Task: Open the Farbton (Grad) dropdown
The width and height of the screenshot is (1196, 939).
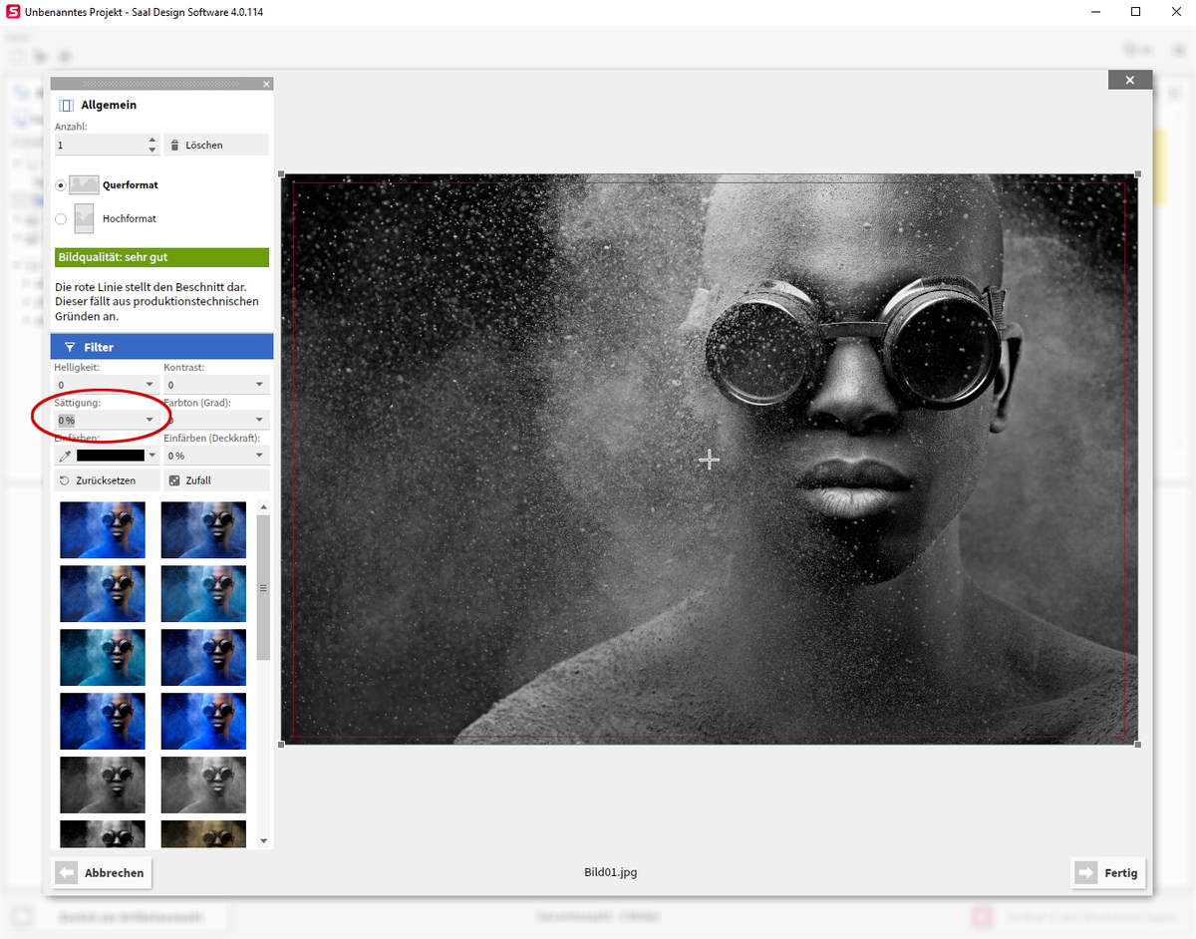Action: point(259,420)
